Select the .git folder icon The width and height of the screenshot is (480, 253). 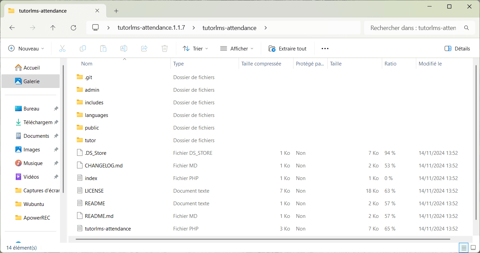click(x=80, y=77)
